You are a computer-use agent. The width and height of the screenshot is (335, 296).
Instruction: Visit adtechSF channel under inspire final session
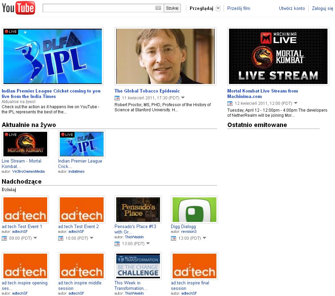tap(189, 293)
